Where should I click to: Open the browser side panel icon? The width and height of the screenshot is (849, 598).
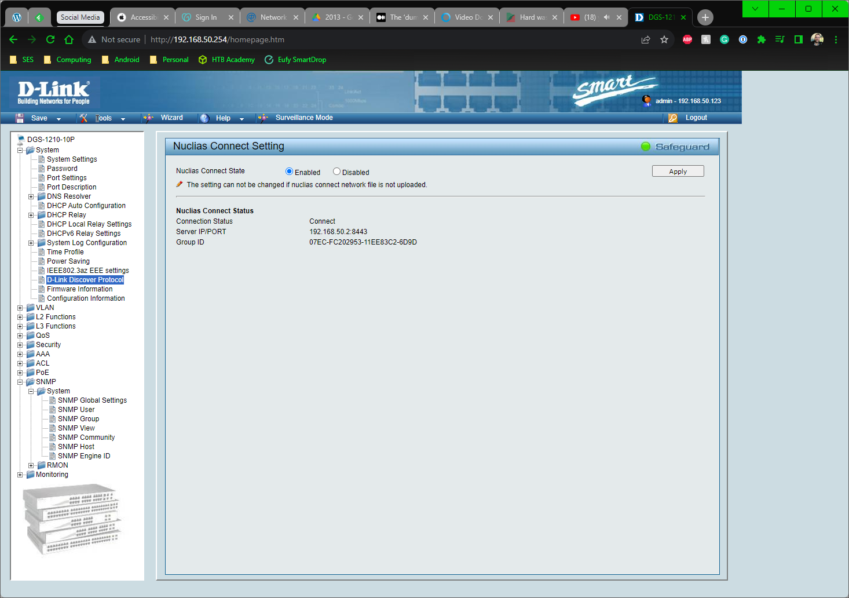click(x=799, y=39)
